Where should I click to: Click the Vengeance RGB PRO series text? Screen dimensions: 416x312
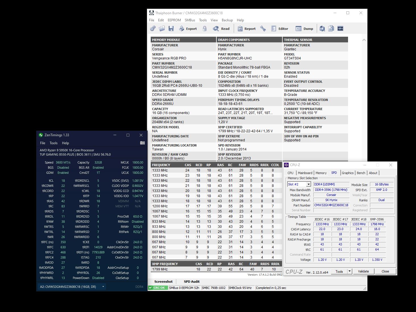(169, 58)
